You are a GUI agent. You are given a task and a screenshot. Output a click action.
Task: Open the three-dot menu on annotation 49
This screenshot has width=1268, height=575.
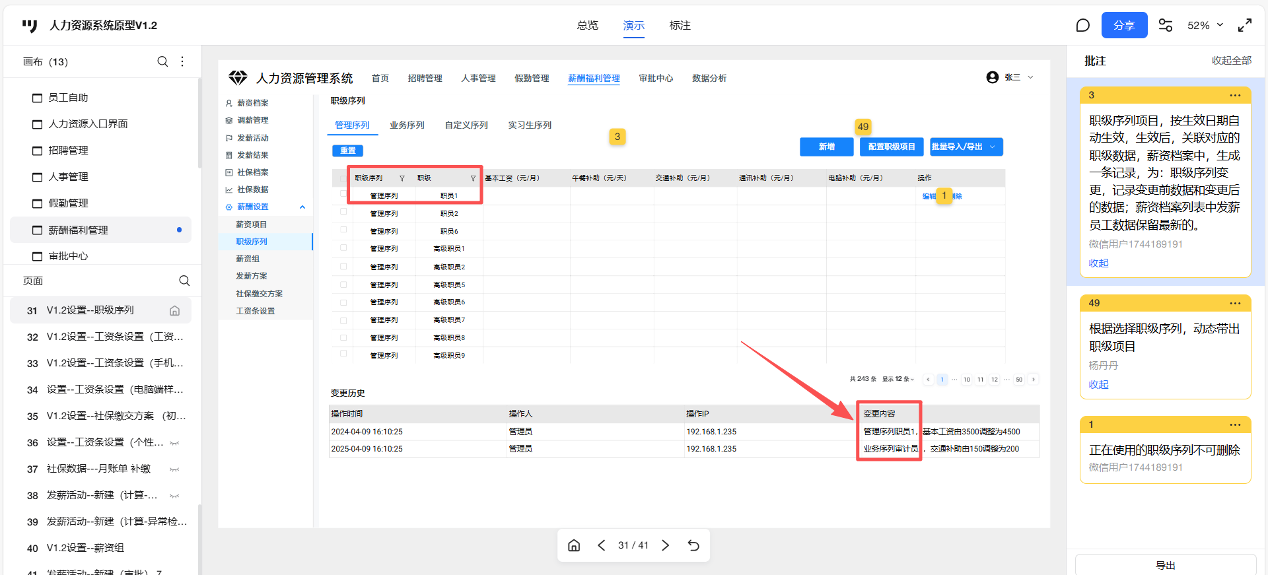coord(1235,303)
